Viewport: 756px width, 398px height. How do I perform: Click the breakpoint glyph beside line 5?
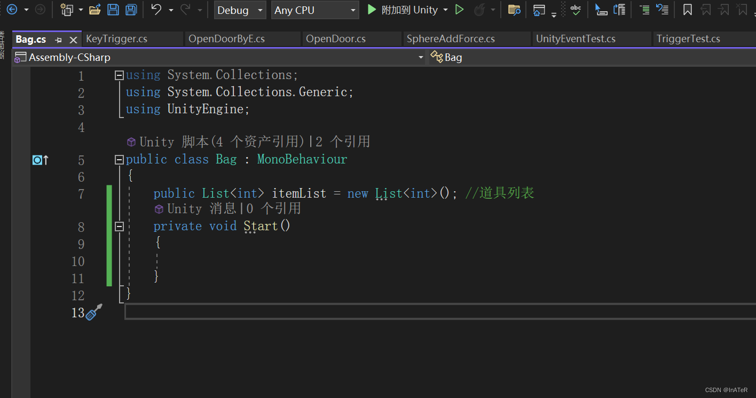pos(37,160)
